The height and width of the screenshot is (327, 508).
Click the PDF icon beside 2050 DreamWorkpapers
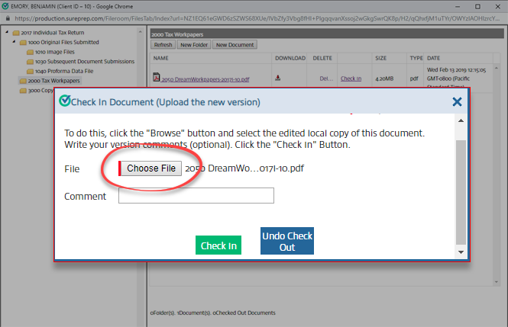pyautogui.click(x=157, y=78)
